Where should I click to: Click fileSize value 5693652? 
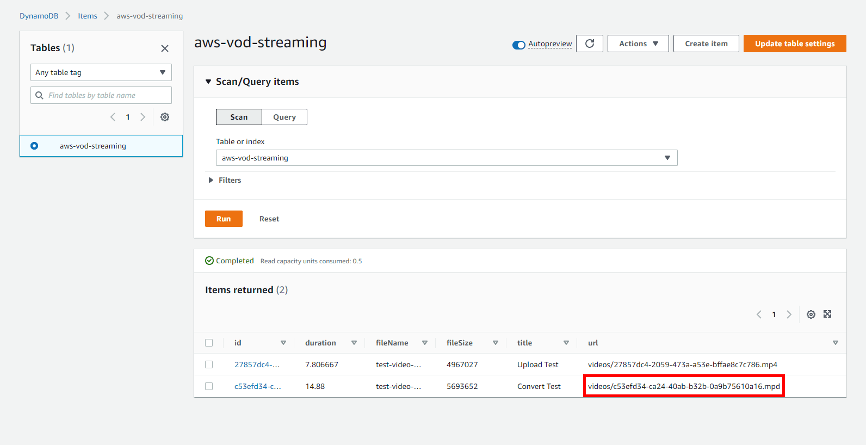(x=462, y=386)
